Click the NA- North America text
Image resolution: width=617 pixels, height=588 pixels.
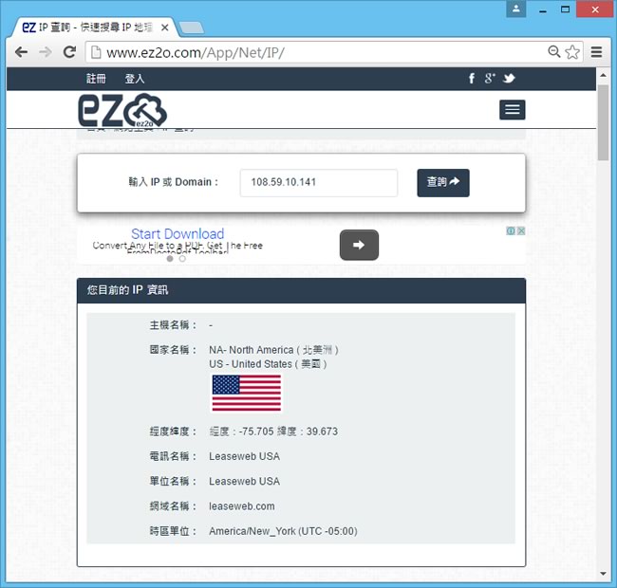pyautogui.click(x=273, y=350)
